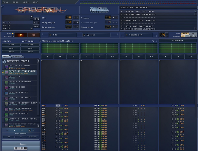Decrease Song repeat value
The height and width of the screenshot is (151, 198).
(x=77, y=27)
